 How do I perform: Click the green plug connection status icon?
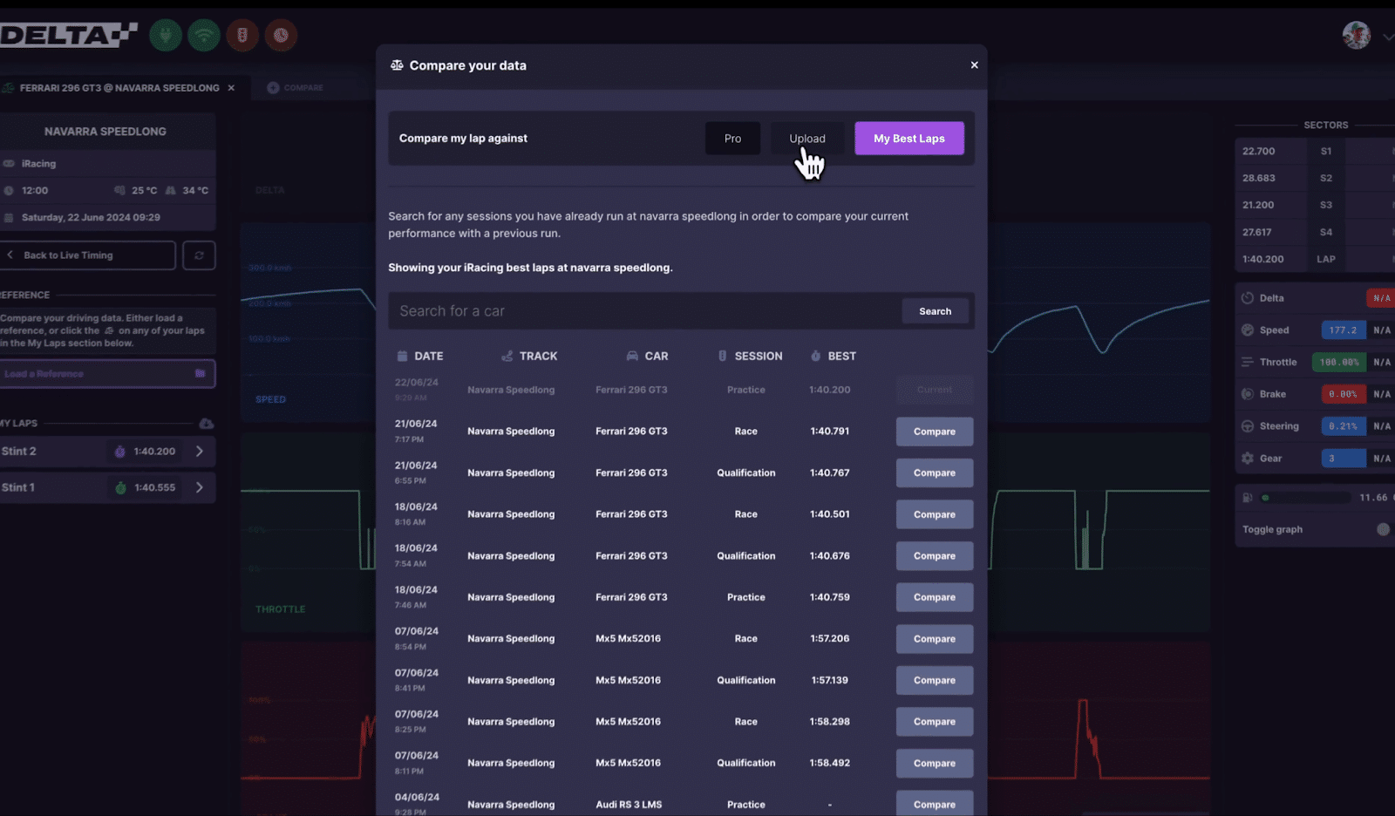[x=166, y=36]
